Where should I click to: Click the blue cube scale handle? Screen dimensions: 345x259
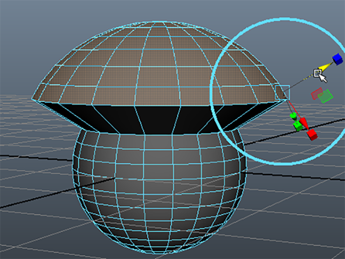[x=337, y=59]
